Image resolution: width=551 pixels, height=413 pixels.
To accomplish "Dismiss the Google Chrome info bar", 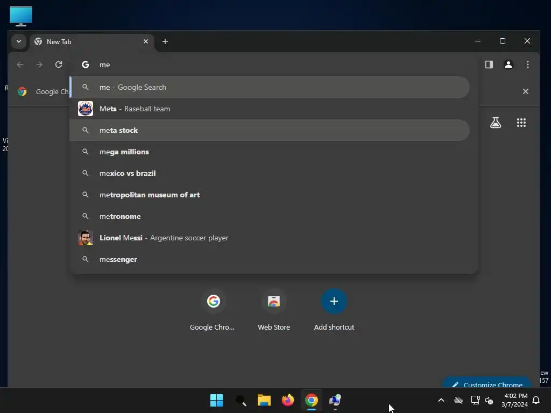I will click(525, 91).
